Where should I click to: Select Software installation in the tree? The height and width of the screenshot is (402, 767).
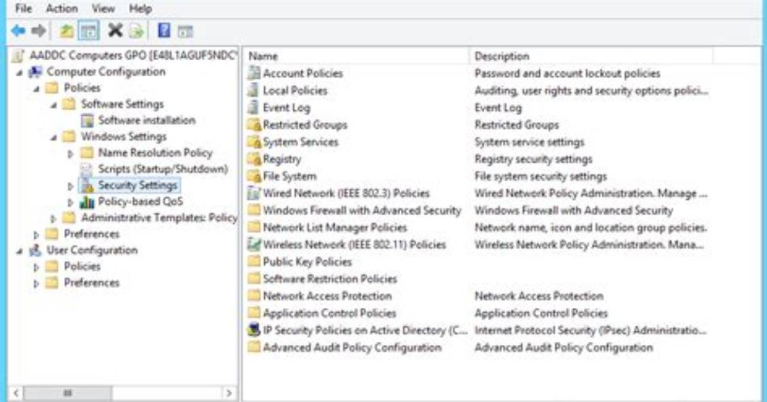[147, 120]
